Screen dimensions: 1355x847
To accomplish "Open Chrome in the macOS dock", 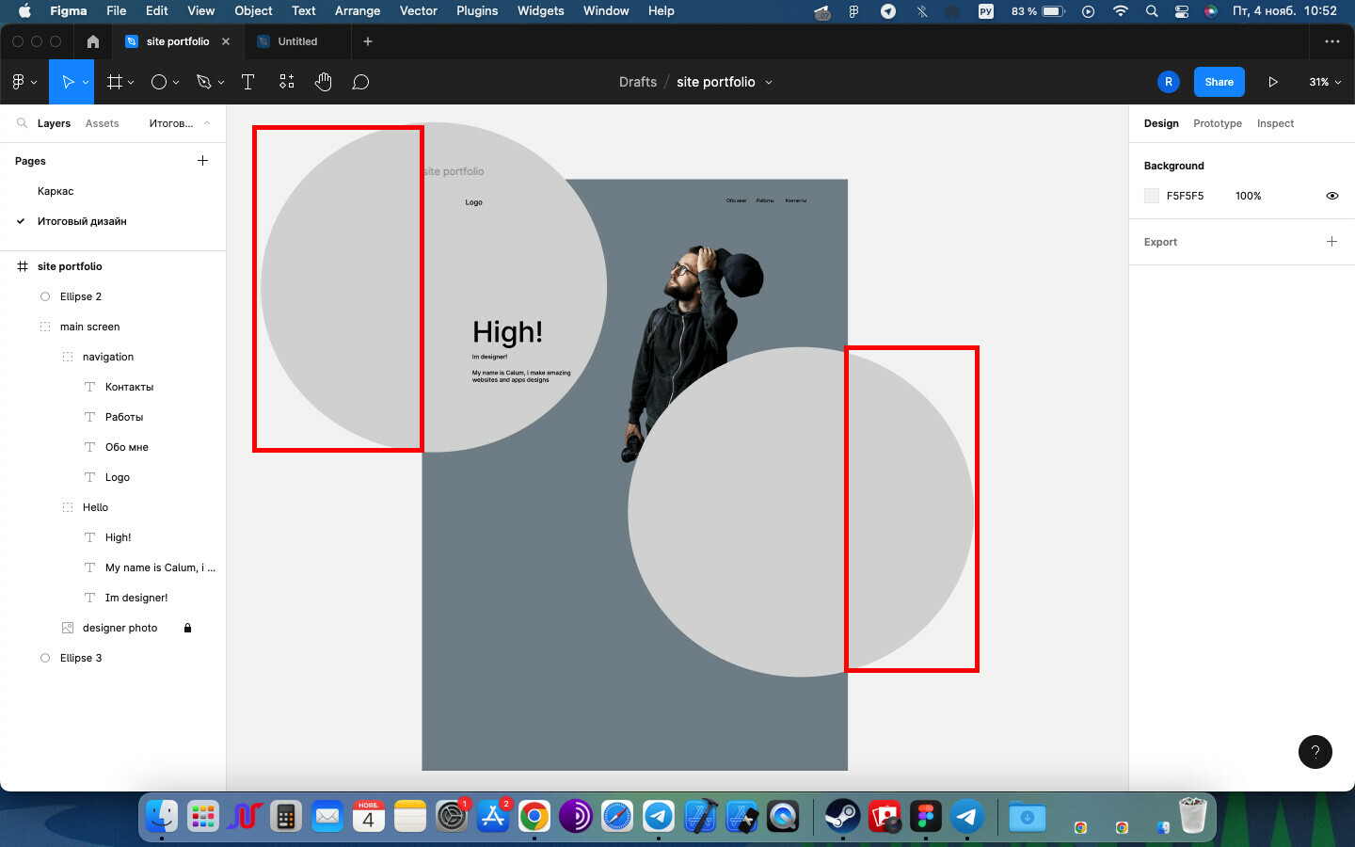I will coord(534,816).
